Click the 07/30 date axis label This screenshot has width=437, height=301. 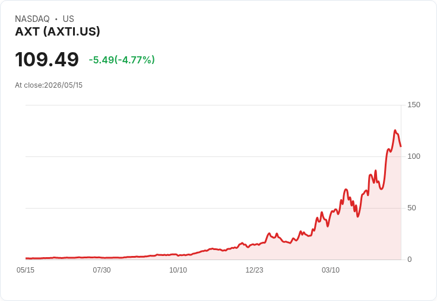click(x=102, y=270)
